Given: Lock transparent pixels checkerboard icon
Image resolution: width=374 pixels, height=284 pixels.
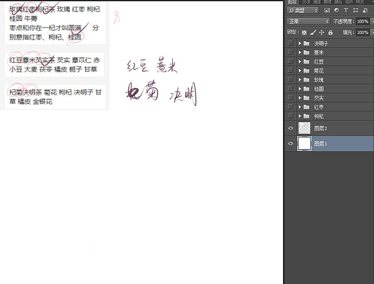Looking at the screenshot, I should (x=304, y=32).
